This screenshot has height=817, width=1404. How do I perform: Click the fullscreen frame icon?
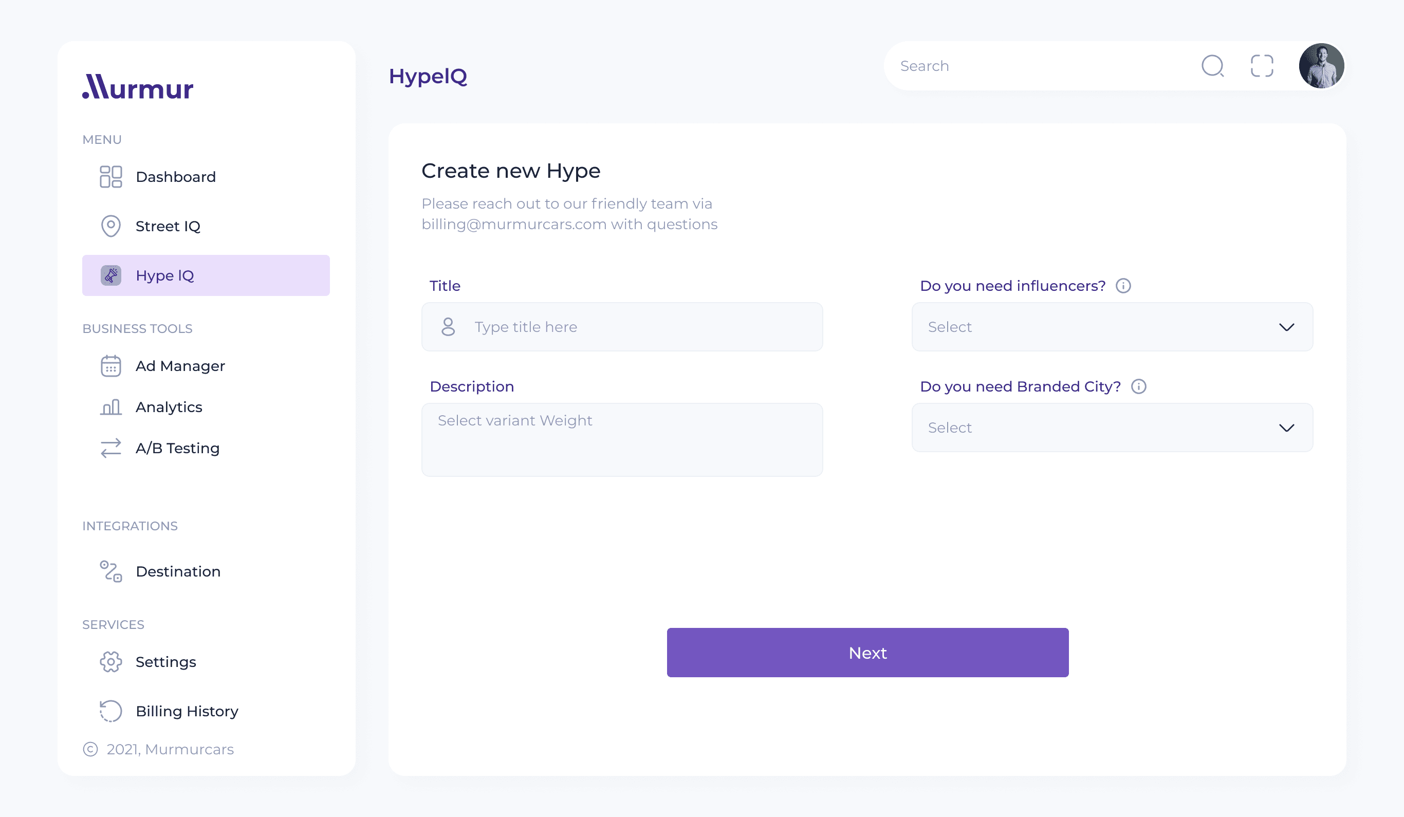coord(1262,66)
